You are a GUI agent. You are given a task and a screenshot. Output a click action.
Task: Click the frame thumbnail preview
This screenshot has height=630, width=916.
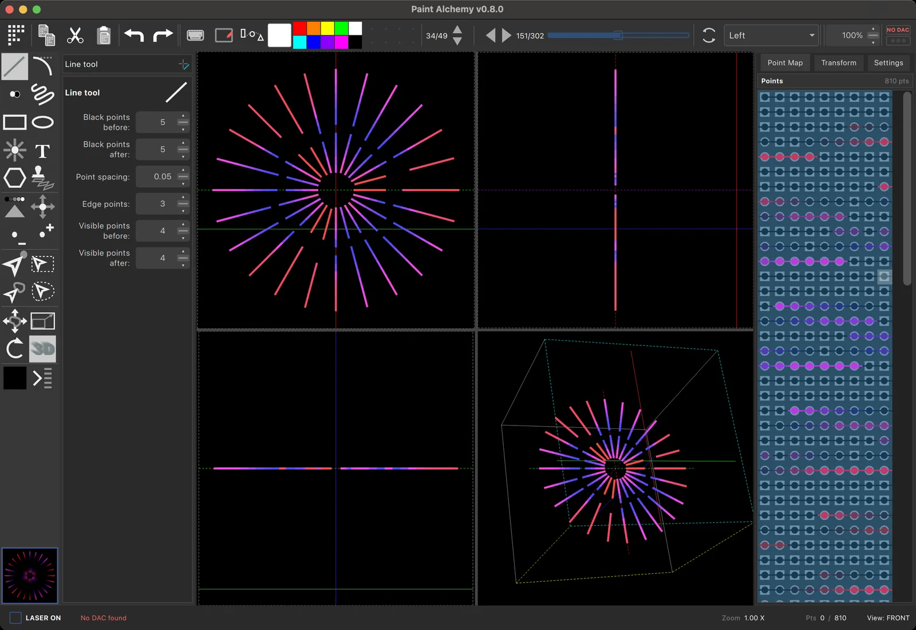30,576
